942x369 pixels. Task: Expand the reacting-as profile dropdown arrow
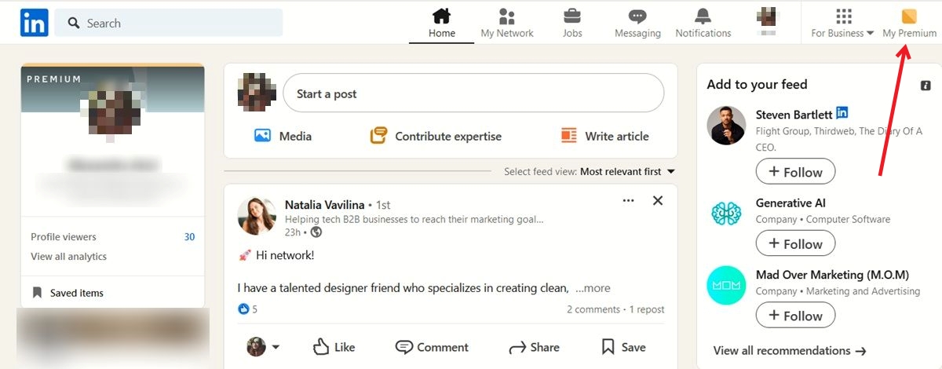(x=276, y=347)
